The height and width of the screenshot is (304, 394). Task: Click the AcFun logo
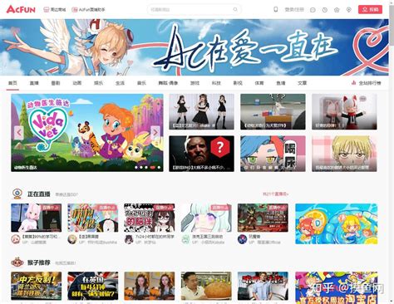pos(21,9)
